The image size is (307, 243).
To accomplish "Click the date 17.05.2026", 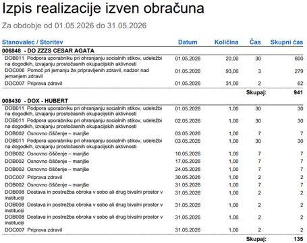I will click(188, 162).
